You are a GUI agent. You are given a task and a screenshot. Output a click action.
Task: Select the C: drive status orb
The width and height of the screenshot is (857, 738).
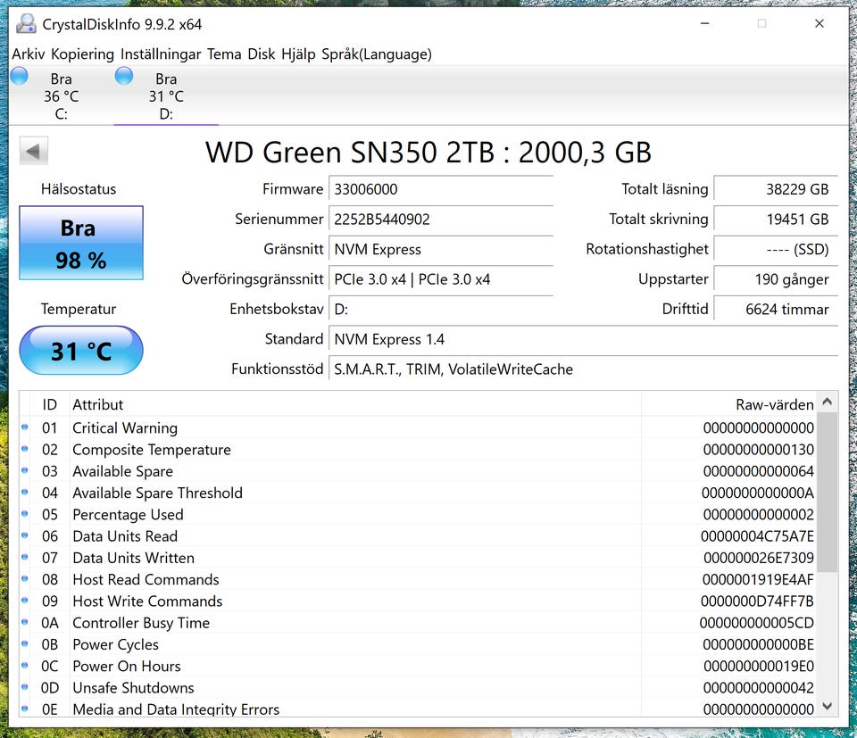pos(19,75)
